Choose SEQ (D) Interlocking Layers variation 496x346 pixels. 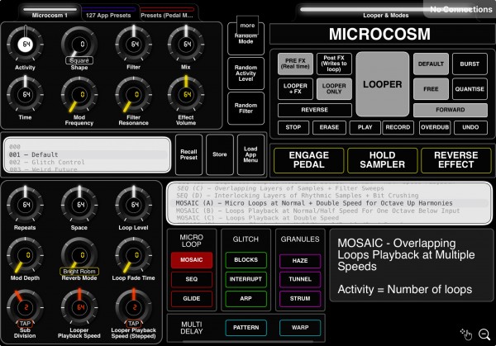[x=329, y=195]
